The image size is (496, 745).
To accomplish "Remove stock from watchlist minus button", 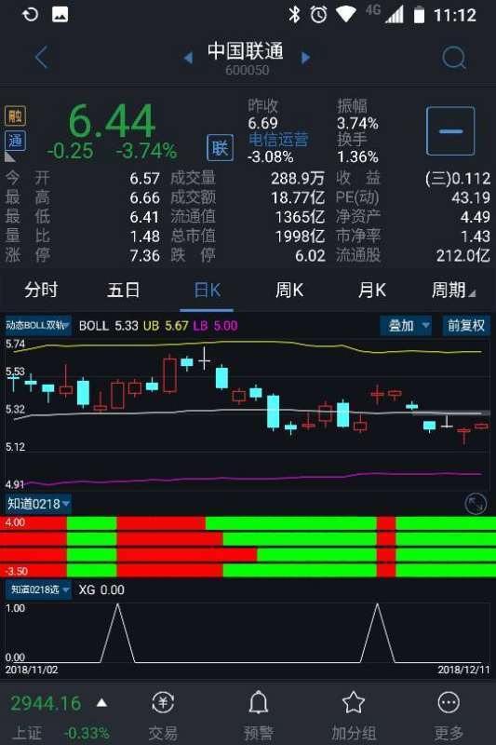I will tap(450, 131).
